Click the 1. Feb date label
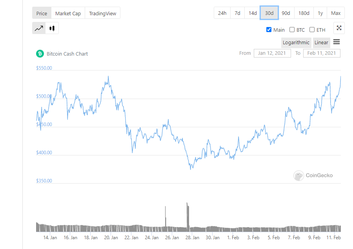The width and height of the screenshot is (353, 249). [x=233, y=238]
